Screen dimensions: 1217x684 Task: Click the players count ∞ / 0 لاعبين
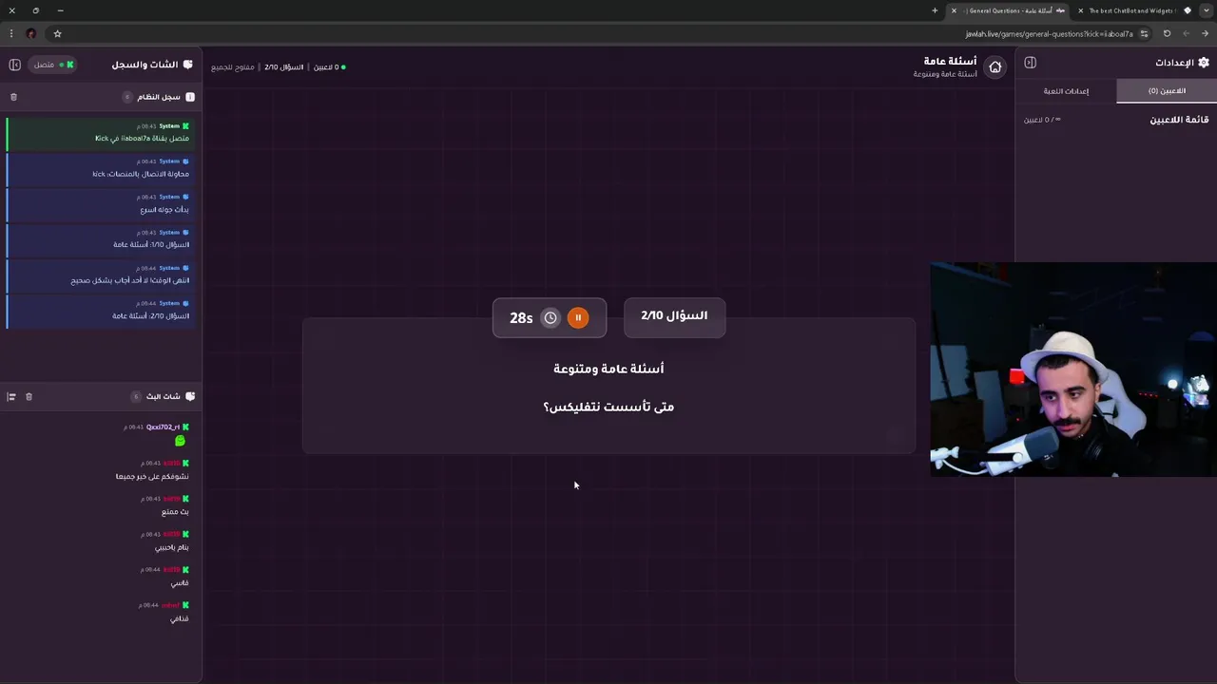pos(1042,120)
